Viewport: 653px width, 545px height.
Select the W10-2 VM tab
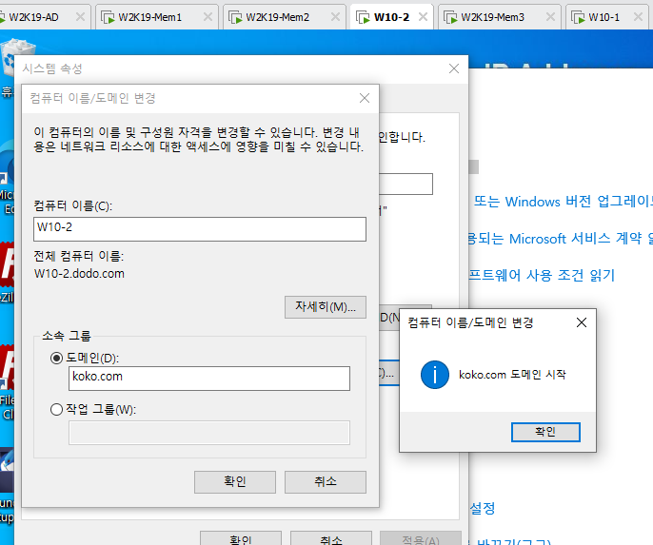coord(391,17)
